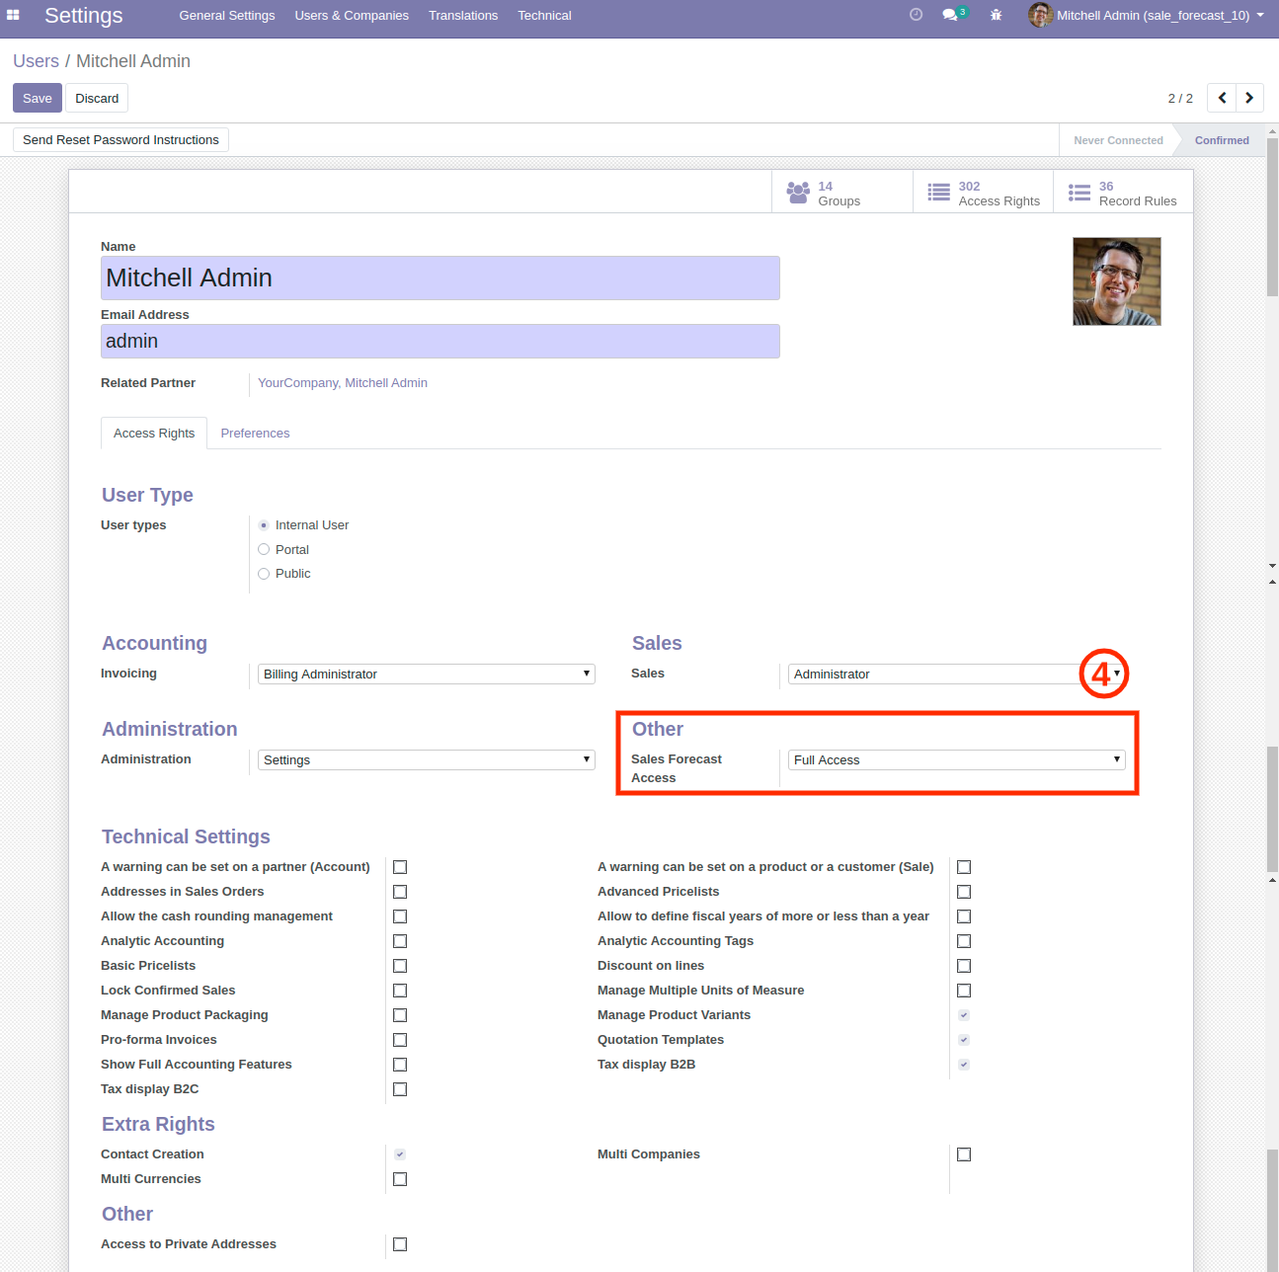Open the Administration Settings dropdown
This screenshot has height=1272, width=1279.
pos(427,759)
